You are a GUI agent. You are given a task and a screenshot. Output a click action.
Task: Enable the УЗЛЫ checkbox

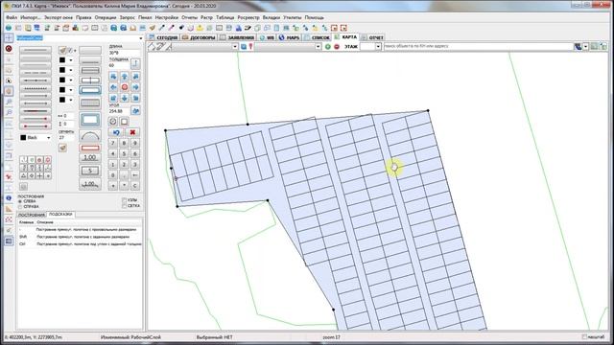125,200
